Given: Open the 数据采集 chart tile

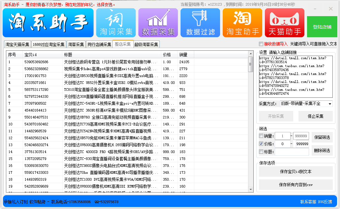Looking at the screenshot, I should 158,23.
